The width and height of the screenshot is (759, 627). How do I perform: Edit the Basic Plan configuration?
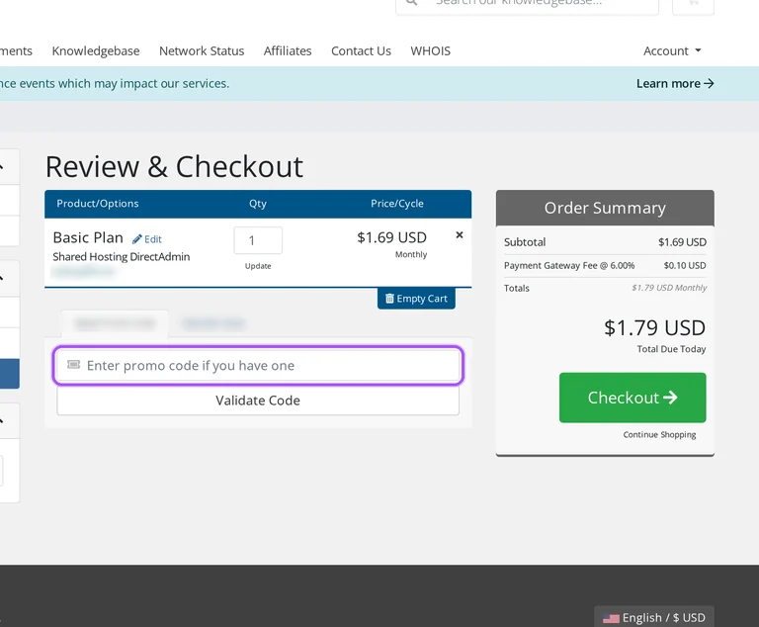click(147, 239)
